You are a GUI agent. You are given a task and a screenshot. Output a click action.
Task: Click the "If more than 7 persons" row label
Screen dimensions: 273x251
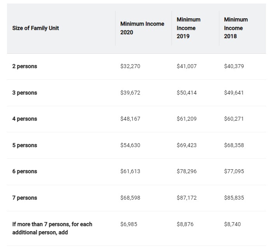tap(52, 228)
